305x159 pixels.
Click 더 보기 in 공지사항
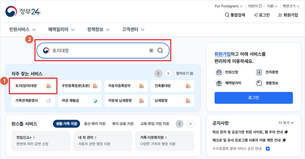pos(286,123)
